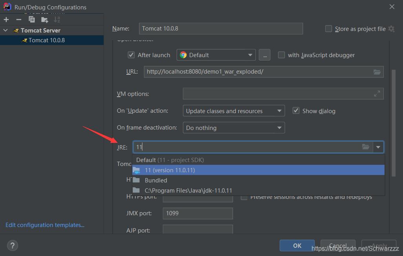Image resolution: width=403 pixels, height=256 pixels.
Task: Toggle Store as project file checkbox
Action: click(x=328, y=29)
